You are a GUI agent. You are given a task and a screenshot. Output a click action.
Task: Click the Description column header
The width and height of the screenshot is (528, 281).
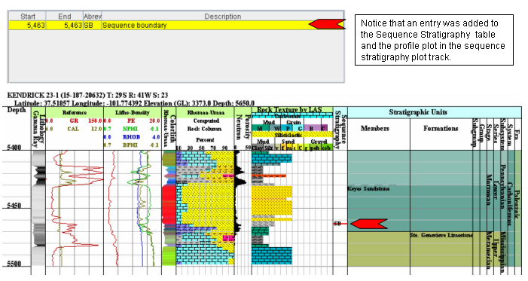click(x=223, y=16)
